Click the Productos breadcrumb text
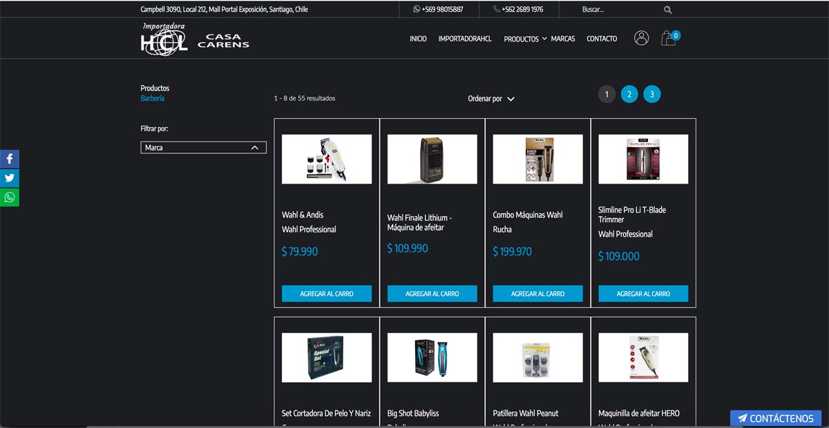Image resolution: width=829 pixels, height=428 pixels. click(155, 88)
